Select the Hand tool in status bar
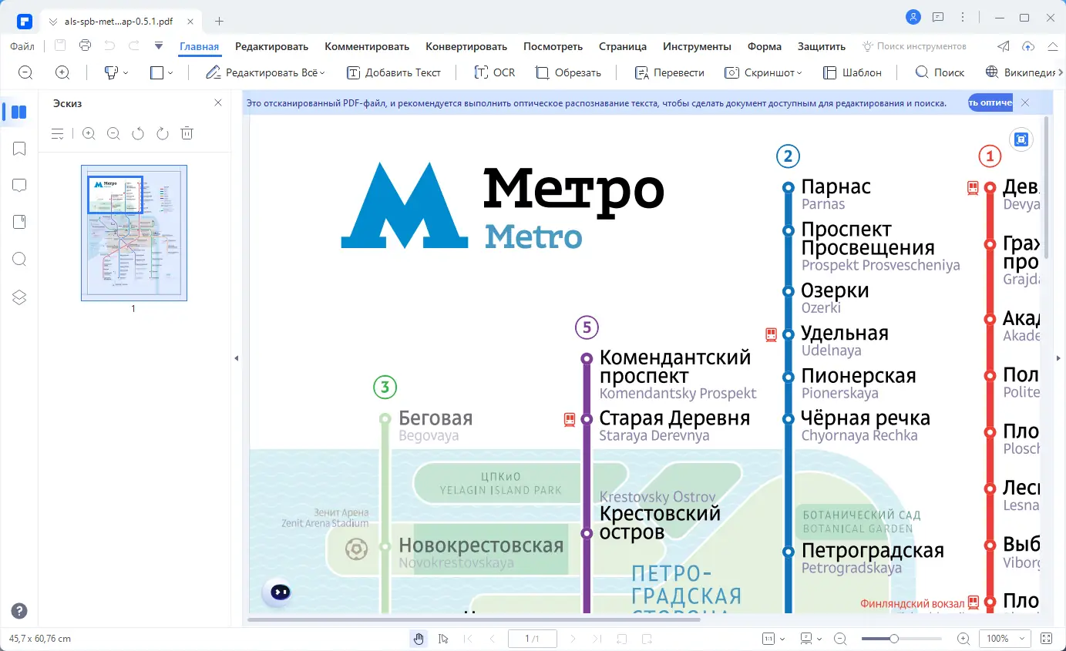Image resolution: width=1066 pixels, height=651 pixels. 419,638
